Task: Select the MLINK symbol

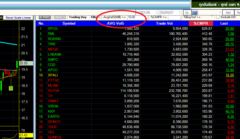Action: [x=53, y=86]
